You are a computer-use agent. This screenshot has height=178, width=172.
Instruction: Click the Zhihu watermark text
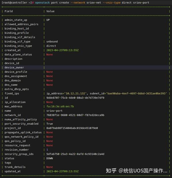point(136,171)
